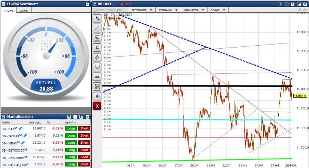Click the yellow 11.967,5 price label
309x168 pixels.
(300, 96)
